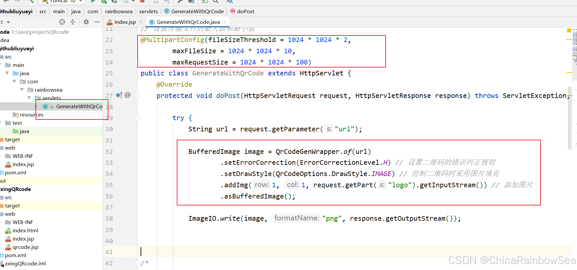Expand the GenerateWithQrCode class node arrow

[37, 106]
